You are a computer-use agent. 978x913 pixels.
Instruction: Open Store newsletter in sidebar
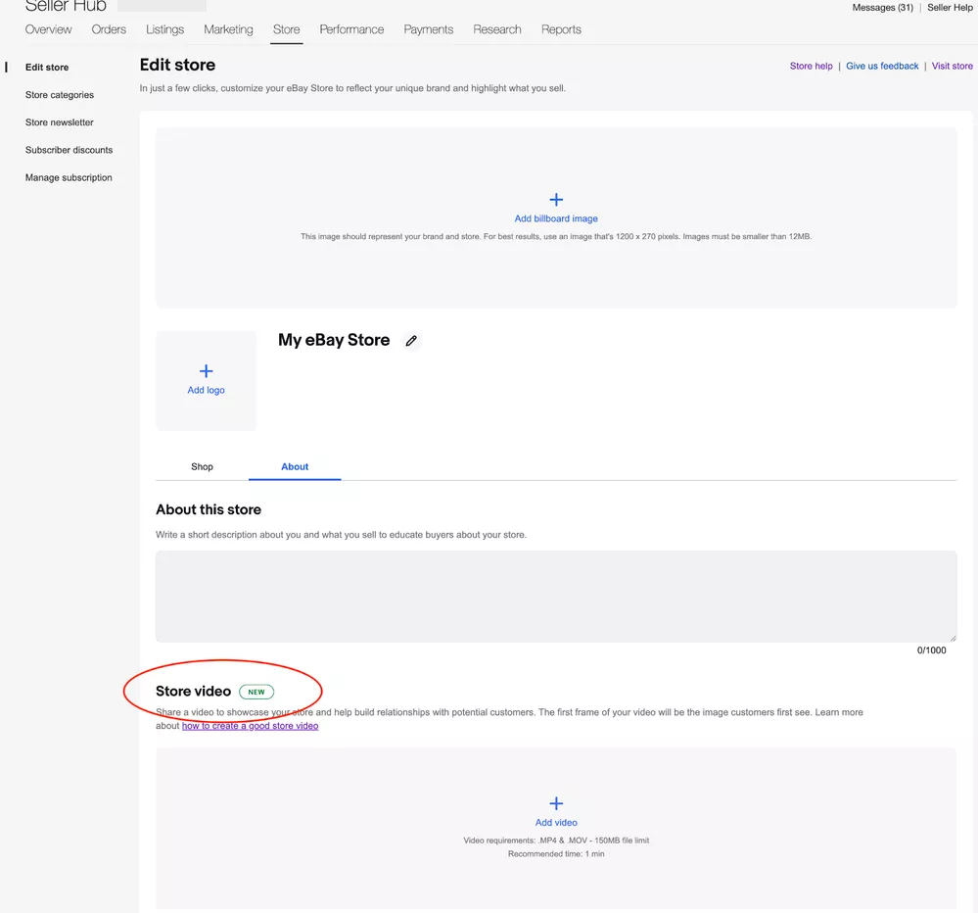point(60,122)
